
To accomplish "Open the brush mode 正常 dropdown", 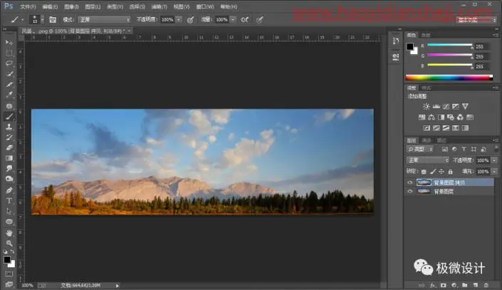I will (x=105, y=20).
